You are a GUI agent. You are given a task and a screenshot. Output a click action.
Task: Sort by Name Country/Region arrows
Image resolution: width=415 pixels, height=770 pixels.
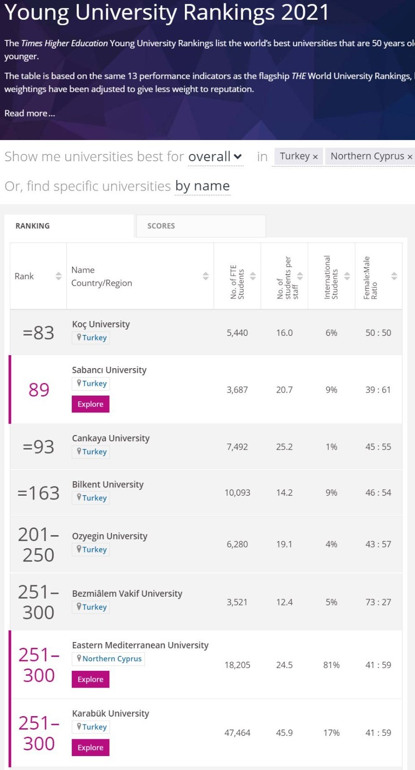click(206, 276)
